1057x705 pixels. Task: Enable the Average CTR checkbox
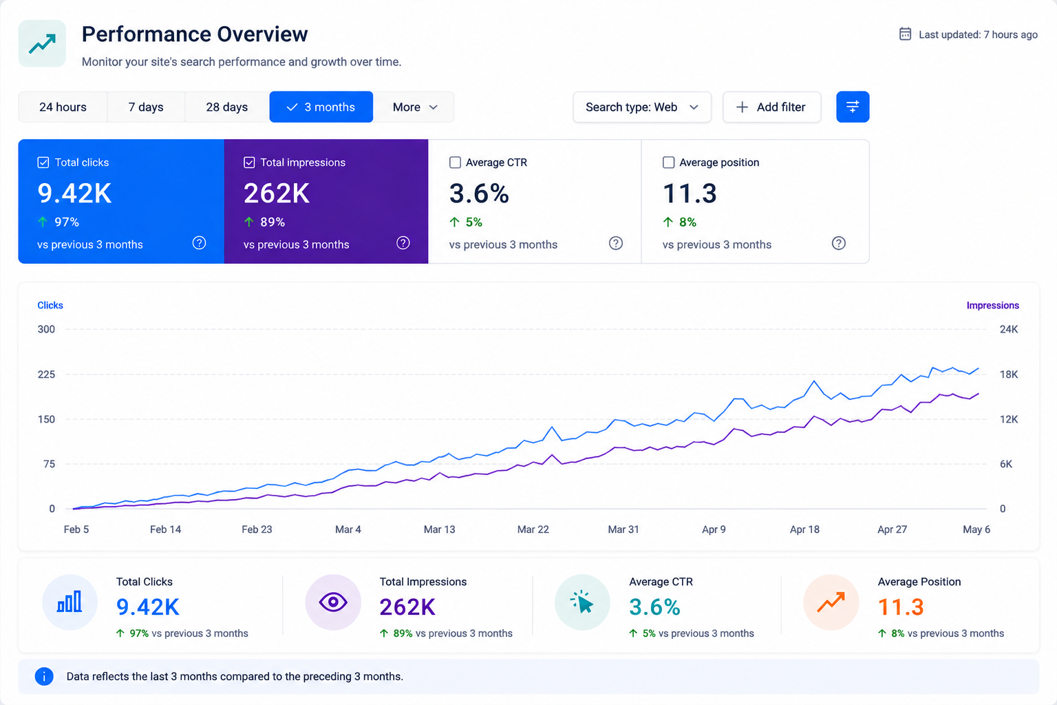click(x=455, y=162)
